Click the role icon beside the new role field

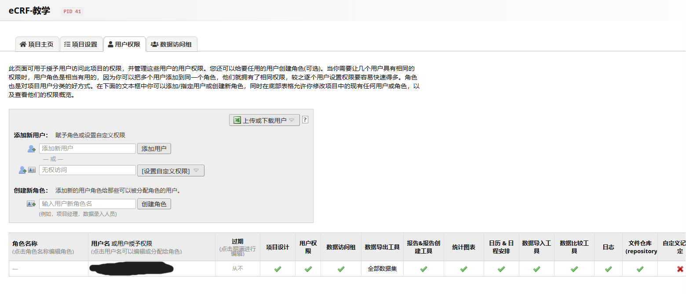click(x=30, y=203)
